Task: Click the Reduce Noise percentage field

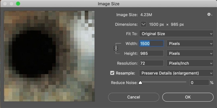Action: click(199, 83)
